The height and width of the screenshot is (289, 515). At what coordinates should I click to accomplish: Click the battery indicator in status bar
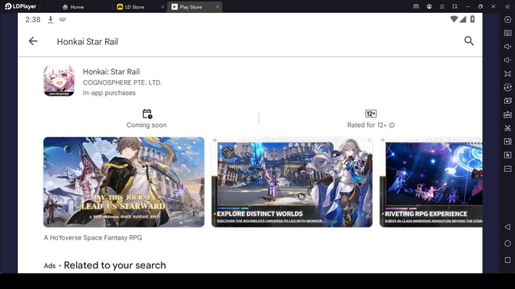(472, 19)
